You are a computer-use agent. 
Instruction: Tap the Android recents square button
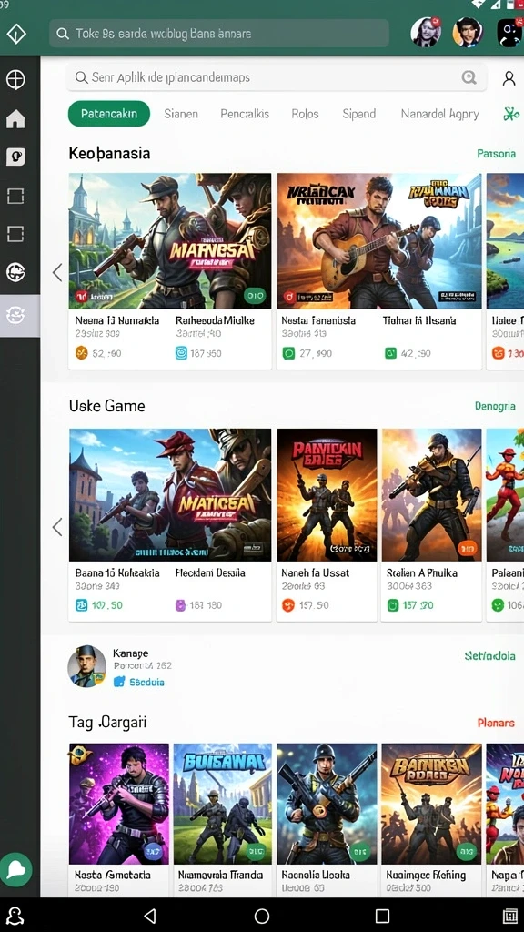tap(383, 916)
